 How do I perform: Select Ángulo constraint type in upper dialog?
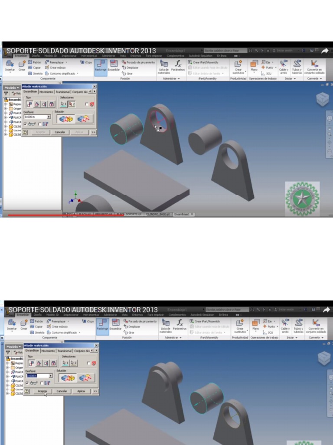[x=37, y=104]
